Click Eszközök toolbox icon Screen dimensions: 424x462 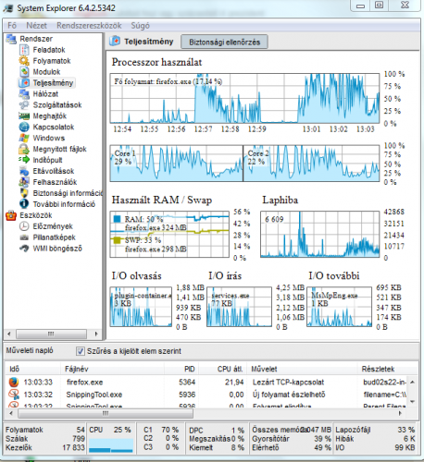click(11, 215)
